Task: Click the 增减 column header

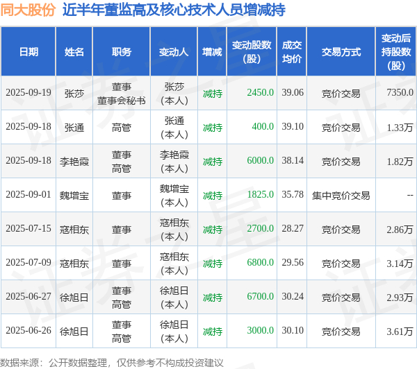Action: click(x=212, y=52)
